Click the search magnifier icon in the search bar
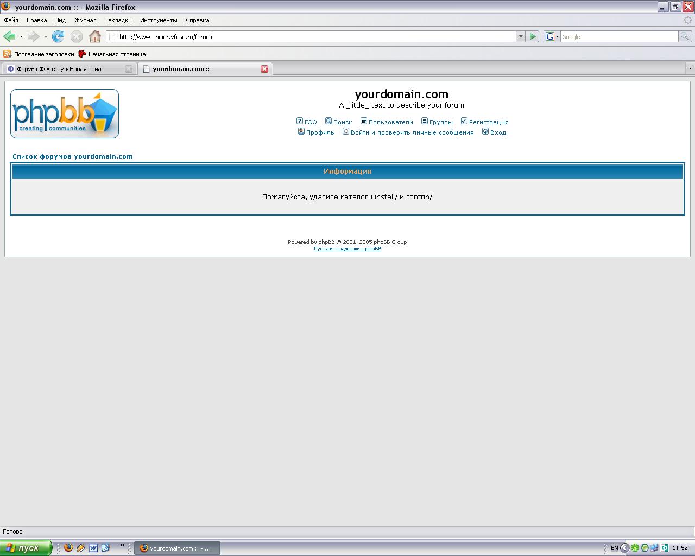This screenshot has width=695, height=556. (685, 36)
